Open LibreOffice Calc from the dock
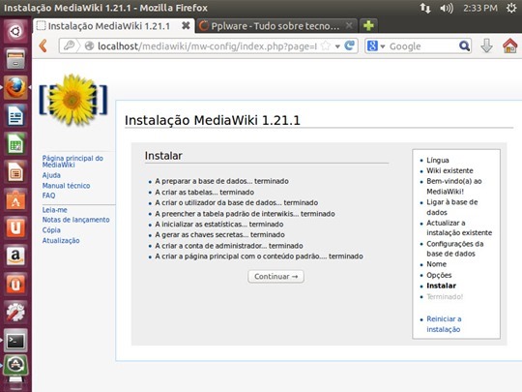This screenshot has height=392, width=522. click(x=15, y=143)
